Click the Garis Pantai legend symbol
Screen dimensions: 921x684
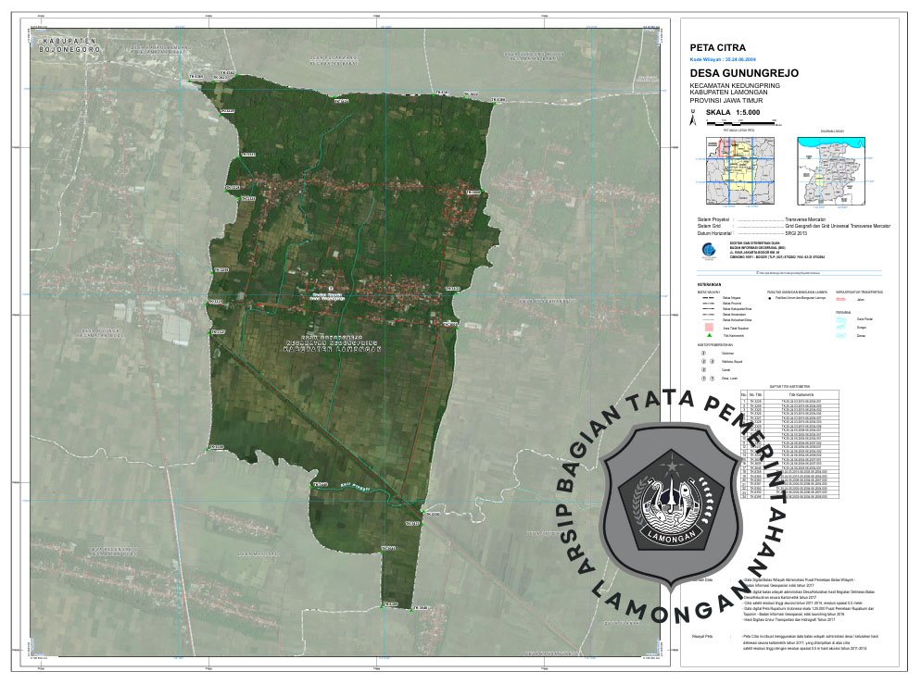(842, 317)
